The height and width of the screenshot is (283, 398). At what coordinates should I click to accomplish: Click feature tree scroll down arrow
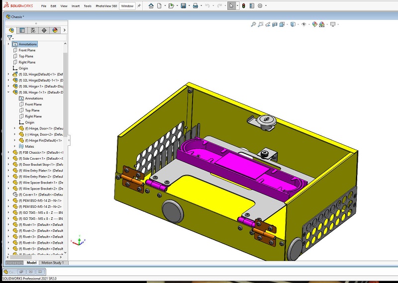(x=65, y=253)
